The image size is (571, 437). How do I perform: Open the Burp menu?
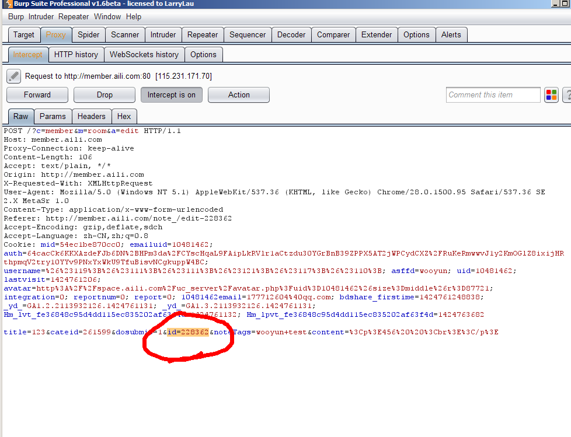point(16,17)
